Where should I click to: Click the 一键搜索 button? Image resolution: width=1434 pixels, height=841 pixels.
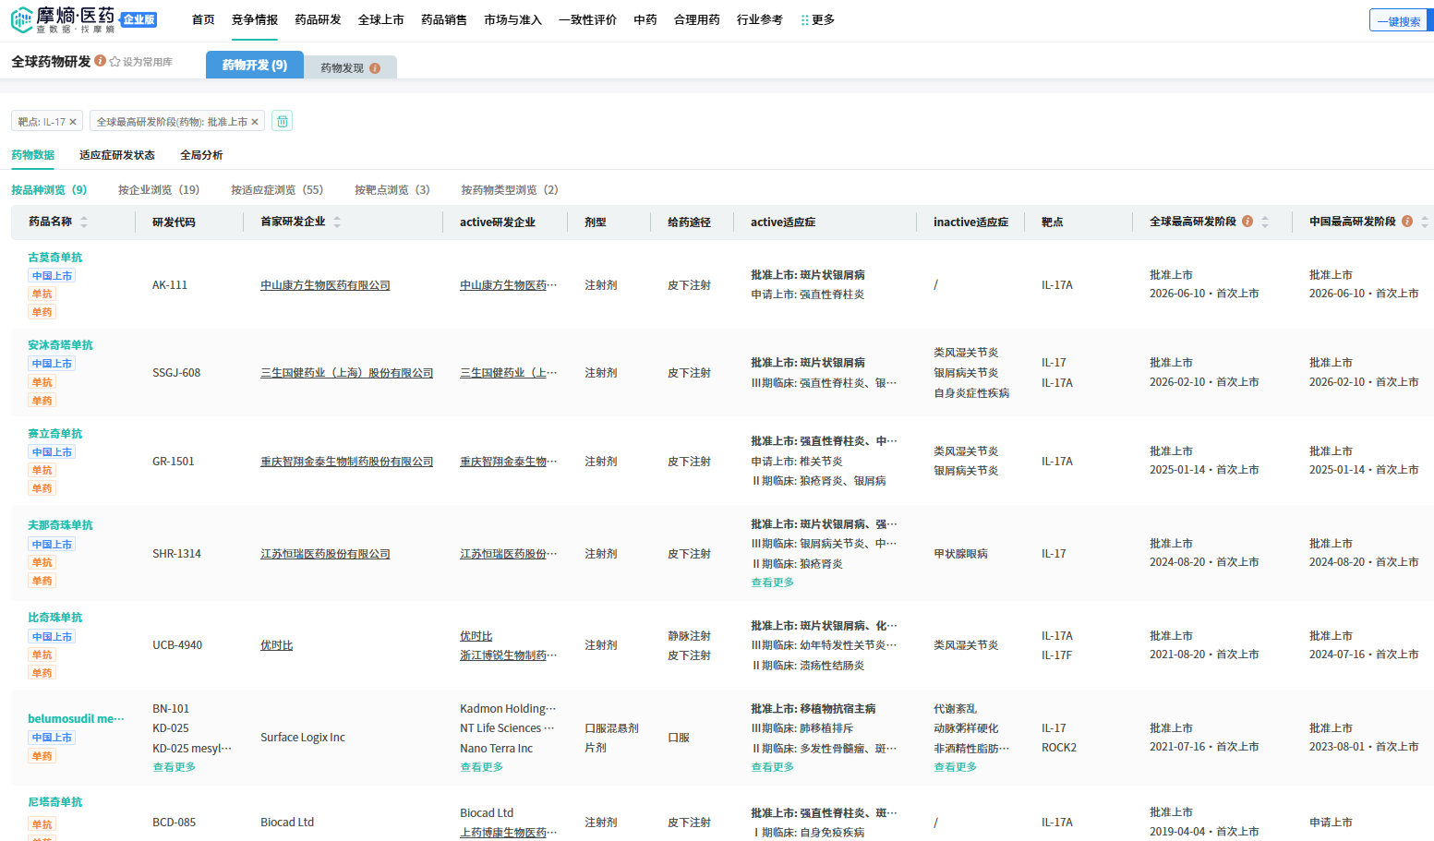click(1399, 20)
